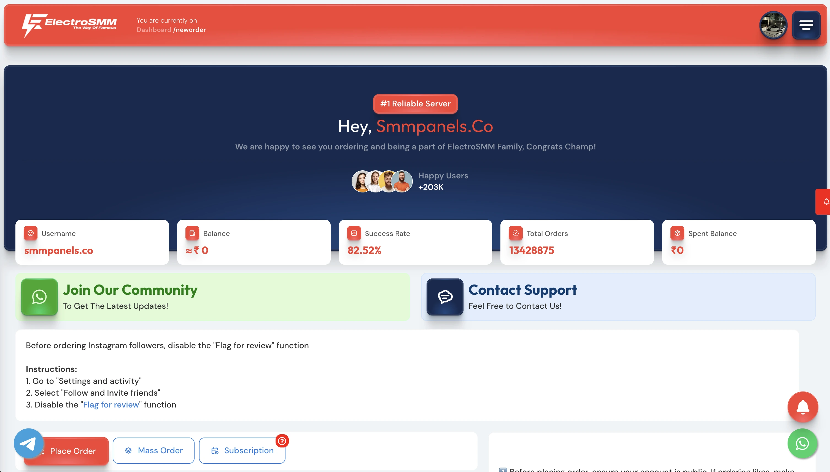Open the hamburger menu in header
The height and width of the screenshot is (472, 830).
click(x=806, y=25)
